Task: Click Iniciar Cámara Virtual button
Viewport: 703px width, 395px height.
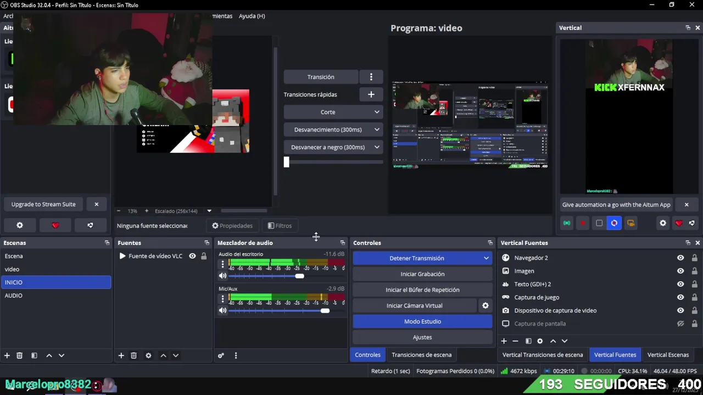Action: coord(415,306)
